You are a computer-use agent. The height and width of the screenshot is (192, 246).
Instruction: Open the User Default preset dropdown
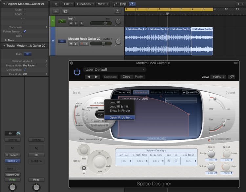(114, 70)
